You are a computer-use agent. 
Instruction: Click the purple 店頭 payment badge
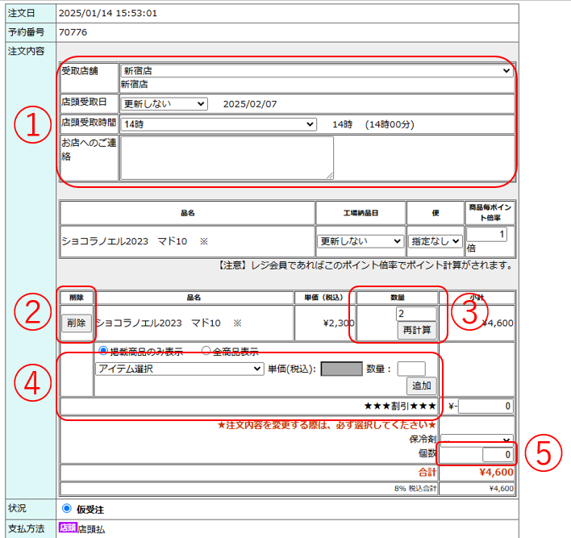[66, 528]
